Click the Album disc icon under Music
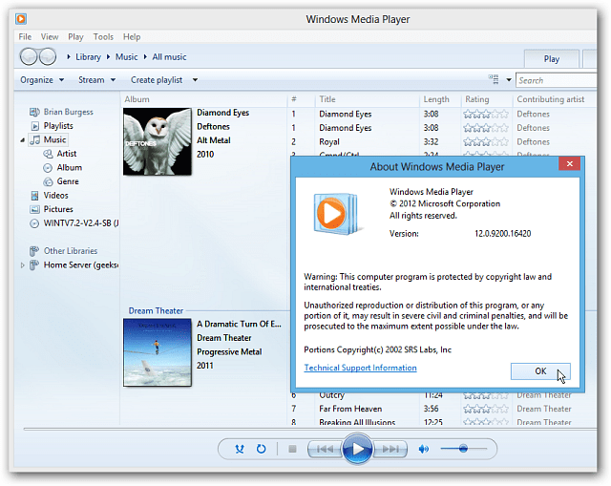Screen dimensions: 611x486 click(48, 168)
